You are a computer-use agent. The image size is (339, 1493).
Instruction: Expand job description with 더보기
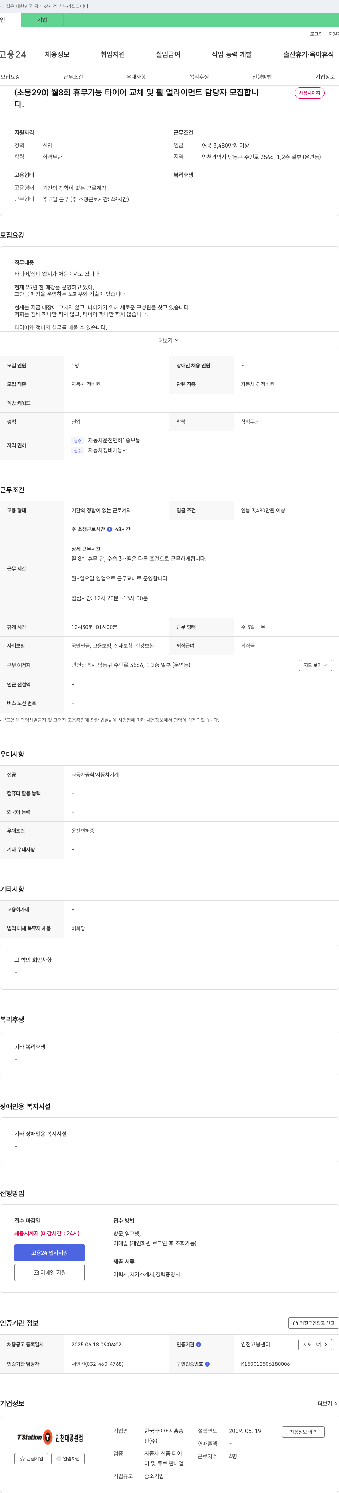(x=169, y=341)
